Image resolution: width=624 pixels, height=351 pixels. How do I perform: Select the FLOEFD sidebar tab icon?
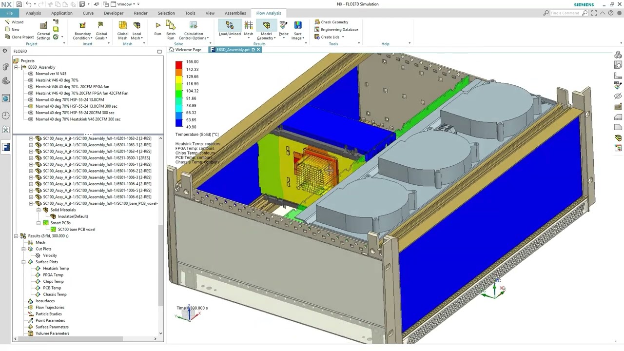[5, 147]
